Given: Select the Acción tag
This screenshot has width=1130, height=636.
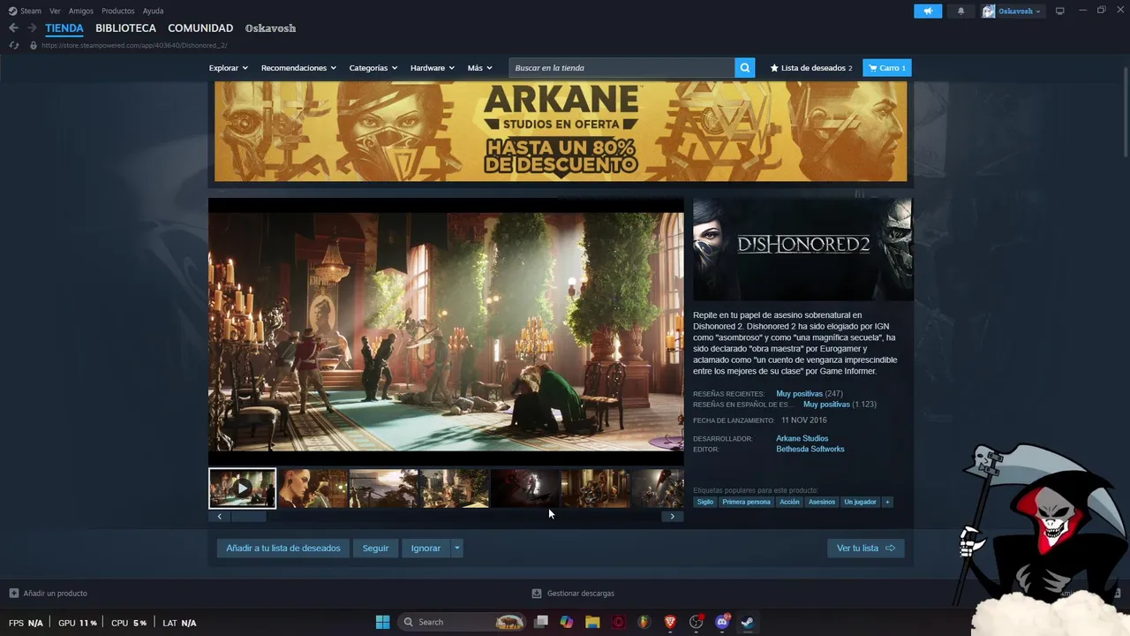Looking at the screenshot, I should point(789,502).
